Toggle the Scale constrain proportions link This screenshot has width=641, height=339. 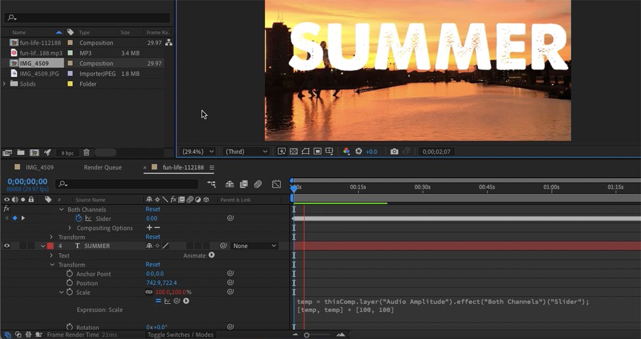coord(149,293)
